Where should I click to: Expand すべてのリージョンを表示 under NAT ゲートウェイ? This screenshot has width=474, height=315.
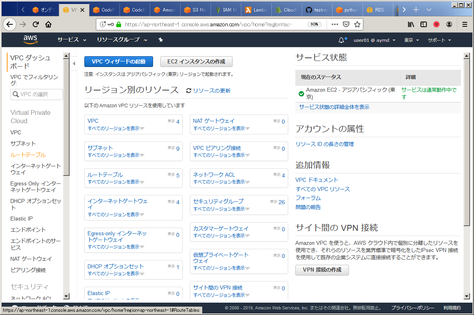[x=221, y=128]
